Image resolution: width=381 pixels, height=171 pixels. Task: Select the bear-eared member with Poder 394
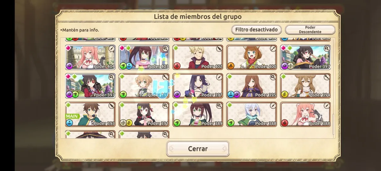[x=305, y=86]
